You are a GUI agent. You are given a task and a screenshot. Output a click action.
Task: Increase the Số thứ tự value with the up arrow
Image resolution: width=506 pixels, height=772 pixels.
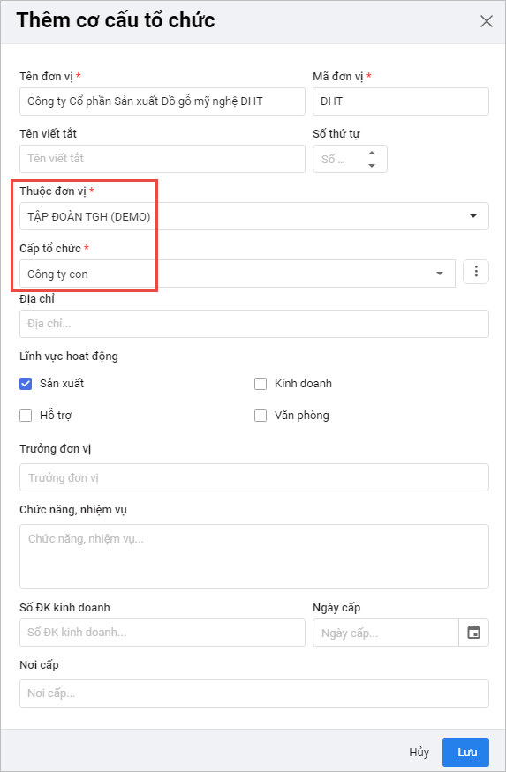pos(372,153)
